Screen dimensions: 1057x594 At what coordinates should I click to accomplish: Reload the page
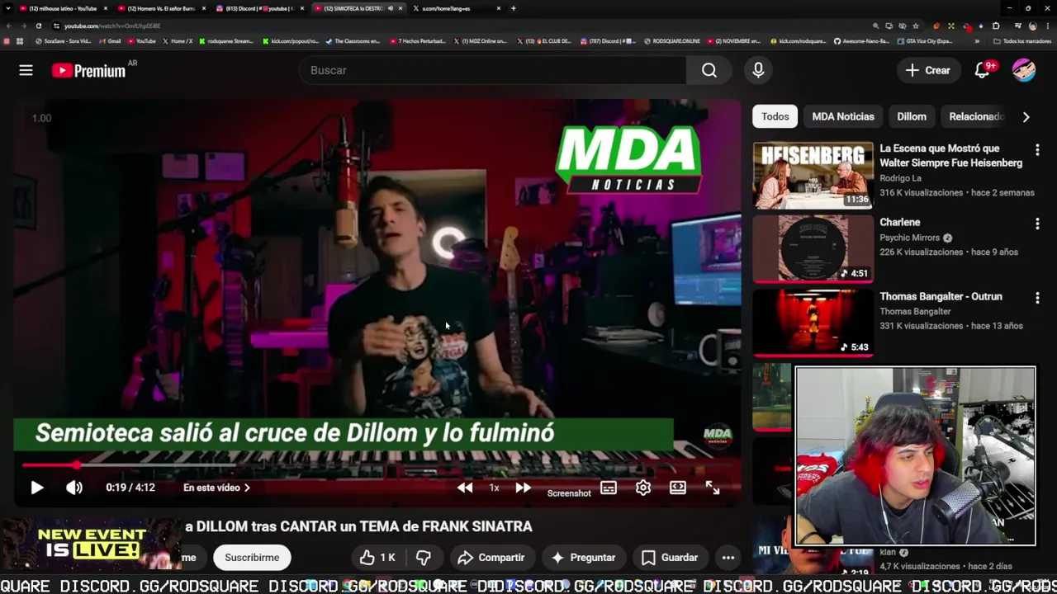tap(38, 26)
